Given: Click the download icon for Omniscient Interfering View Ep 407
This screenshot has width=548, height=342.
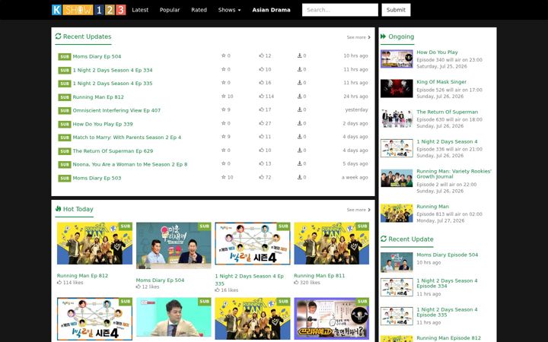Looking at the screenshot, I should (x=300, y=109).
